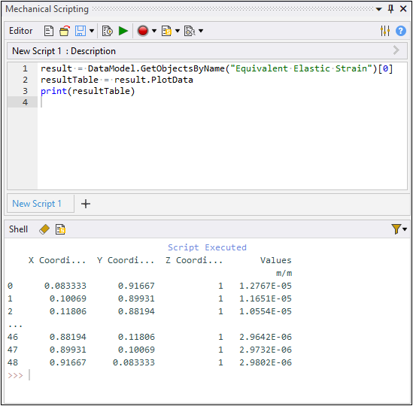Expand the snippets dropdown arrow in Editor
The image size is (413, 406).
click(x=178, y=31)
